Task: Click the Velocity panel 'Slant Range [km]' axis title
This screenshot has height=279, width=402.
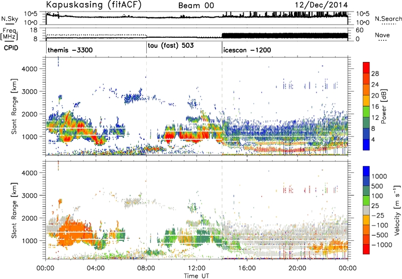Action: (x=14, y=210)
